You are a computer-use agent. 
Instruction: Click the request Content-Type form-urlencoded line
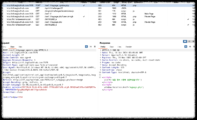point(30,65)
